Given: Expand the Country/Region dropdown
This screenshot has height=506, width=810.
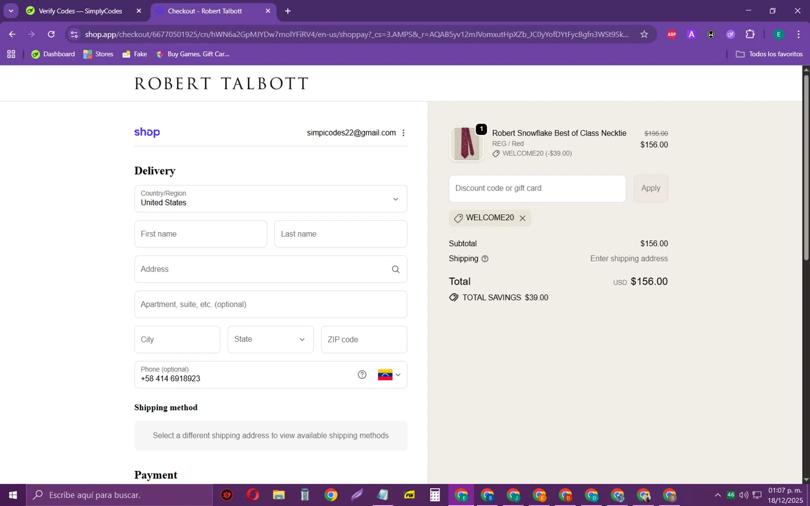Looking at the screenshot, I should (x=271, y=199).
